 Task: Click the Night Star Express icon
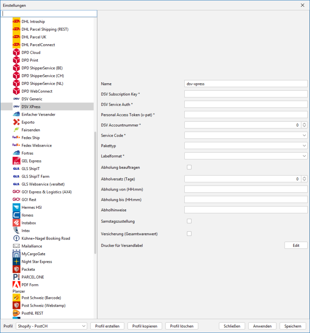[16, 261]
